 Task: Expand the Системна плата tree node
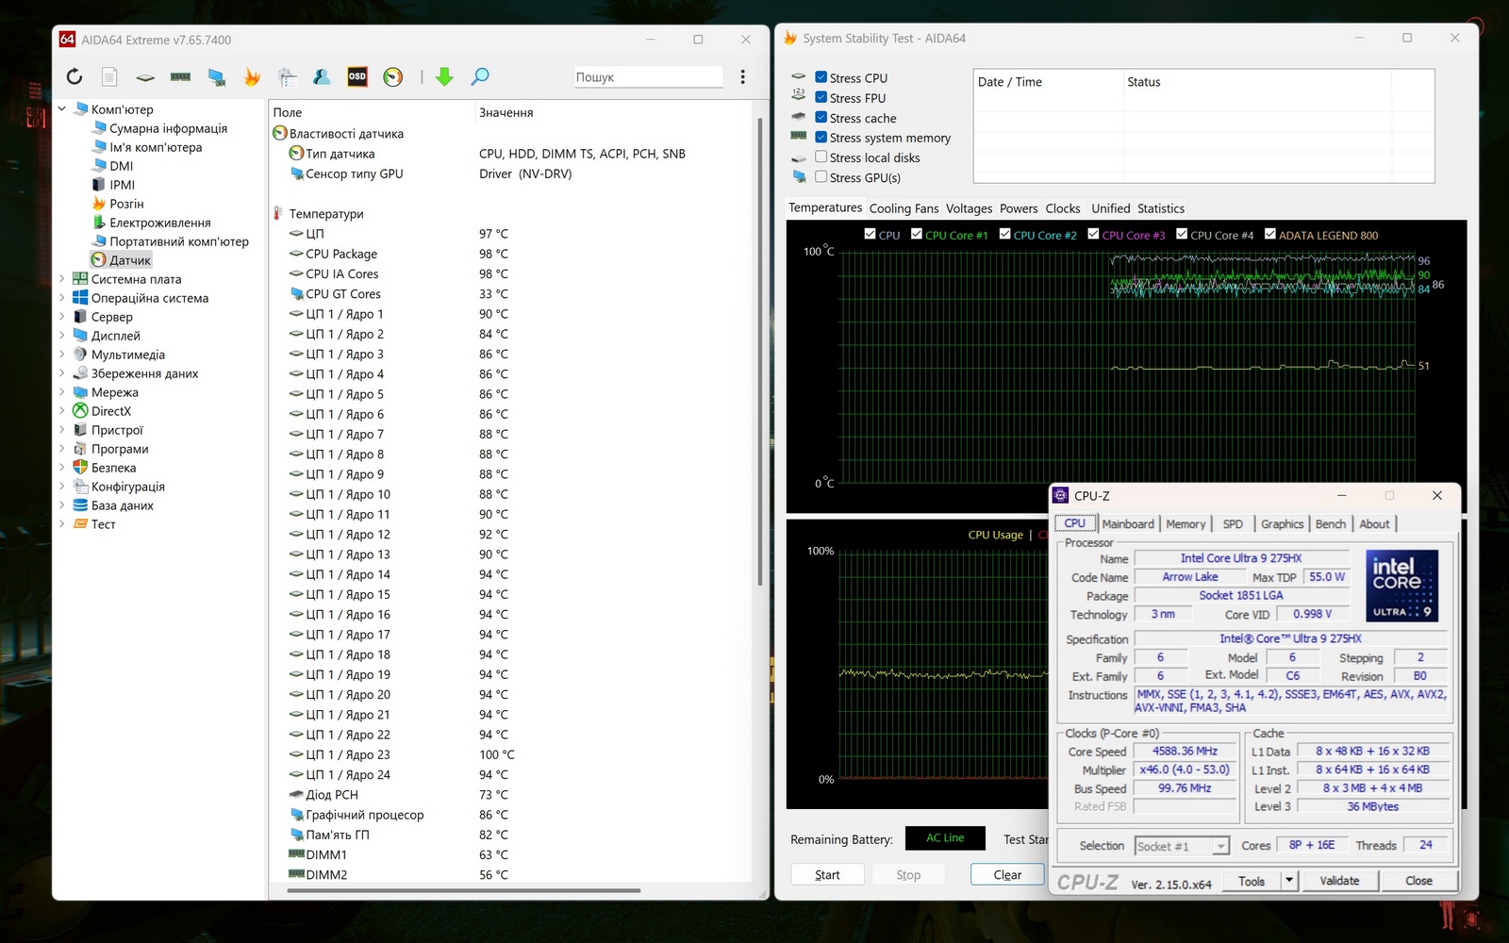(x=62, y=279)
